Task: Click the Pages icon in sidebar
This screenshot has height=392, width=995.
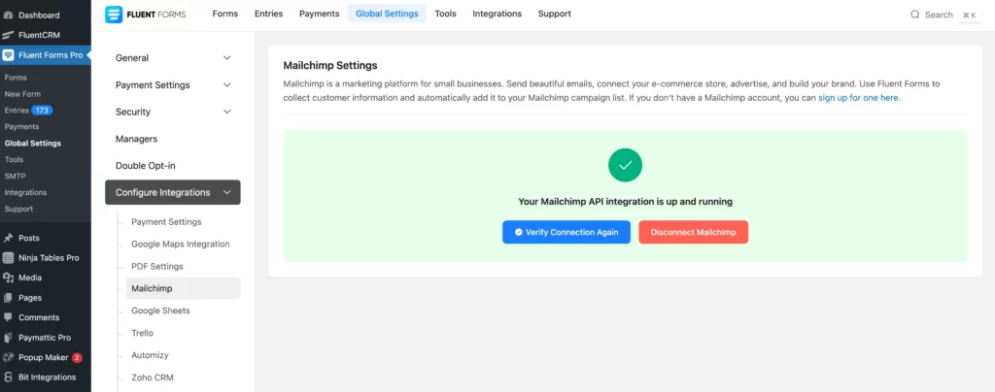Action: coord(8,298)
